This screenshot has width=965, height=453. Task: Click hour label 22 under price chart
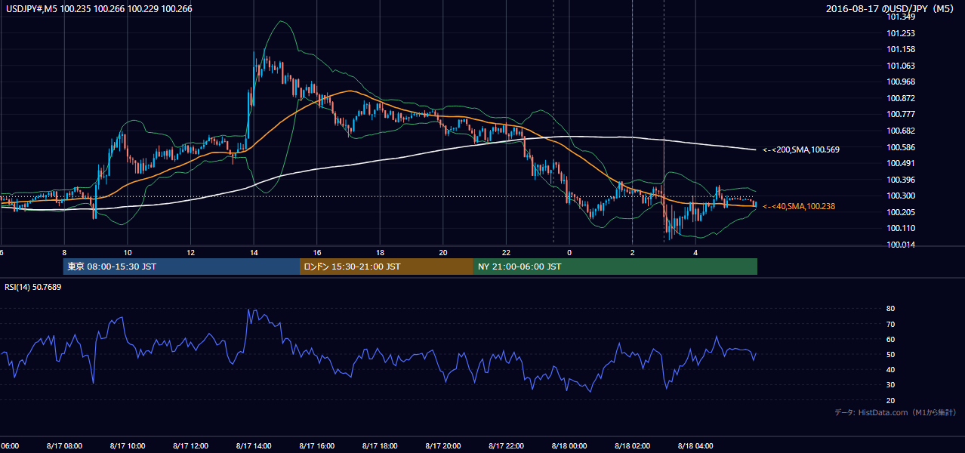(507, 253)
